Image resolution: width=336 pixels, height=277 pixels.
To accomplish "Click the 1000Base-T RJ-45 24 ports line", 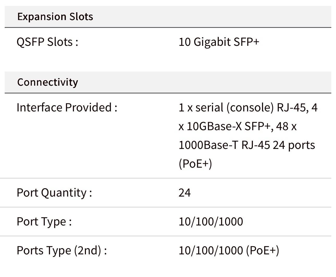I will [247, 145].
